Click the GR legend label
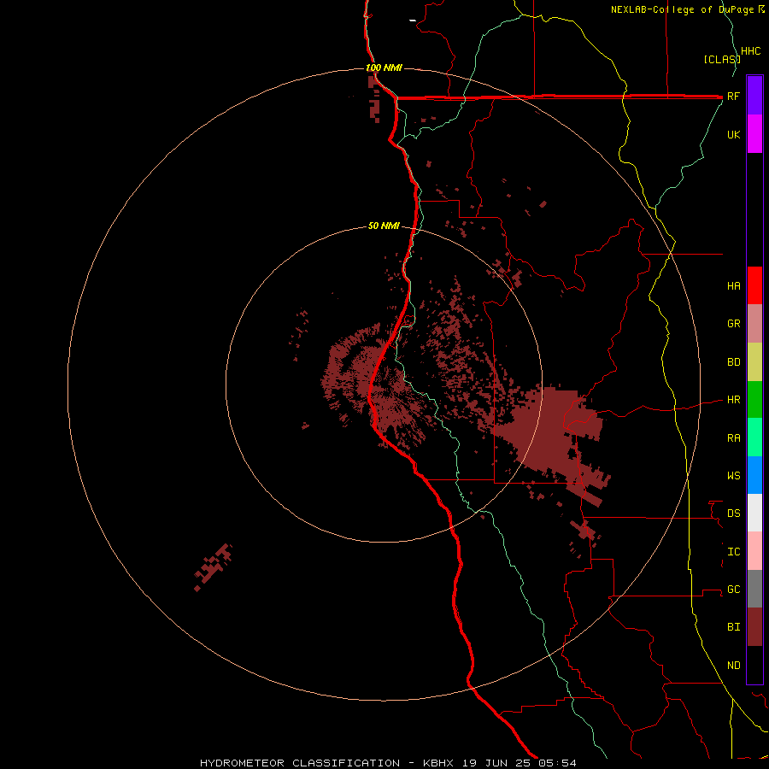This screenshot has width=769, height=769. click(x=733, y=324)
